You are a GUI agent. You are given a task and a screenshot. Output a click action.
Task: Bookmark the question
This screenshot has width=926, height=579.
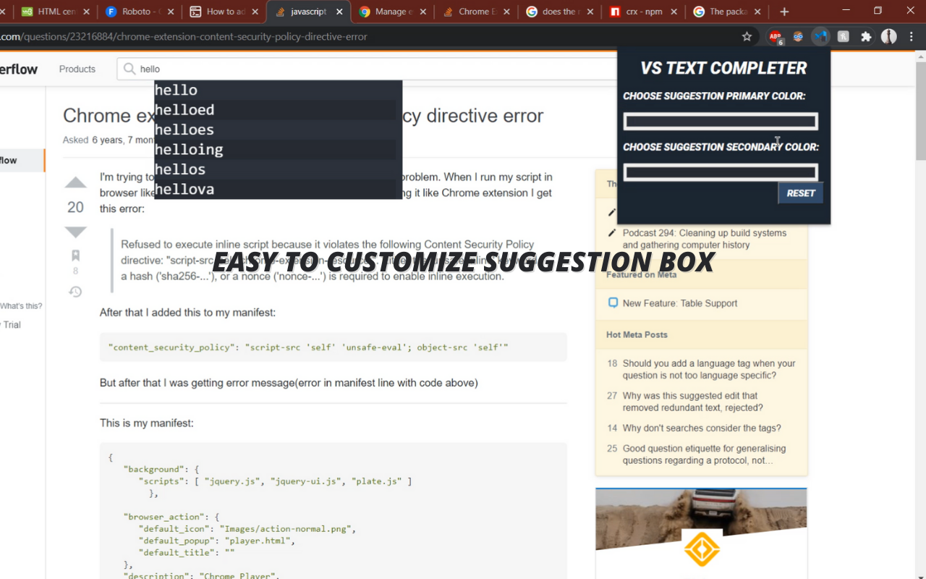75,255
